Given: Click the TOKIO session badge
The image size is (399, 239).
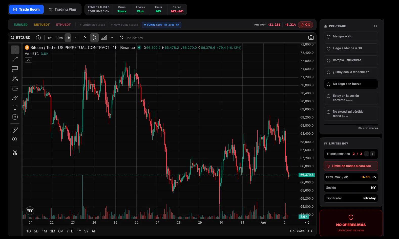Looking at the screenshot, I should click(x=162, y=25).
